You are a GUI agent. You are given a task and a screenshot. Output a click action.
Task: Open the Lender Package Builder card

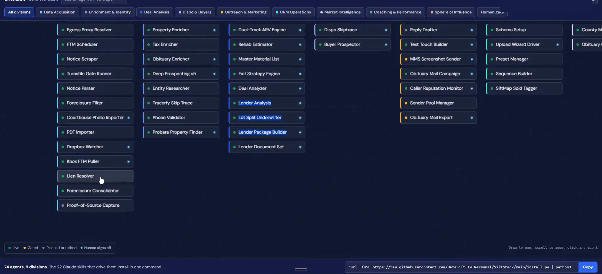[267, 132]
